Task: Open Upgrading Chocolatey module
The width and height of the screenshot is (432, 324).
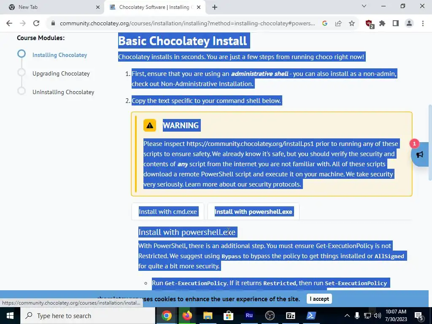Action: pos(61,73)
